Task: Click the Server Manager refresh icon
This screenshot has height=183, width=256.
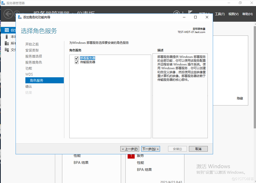Action: (176, 13)
